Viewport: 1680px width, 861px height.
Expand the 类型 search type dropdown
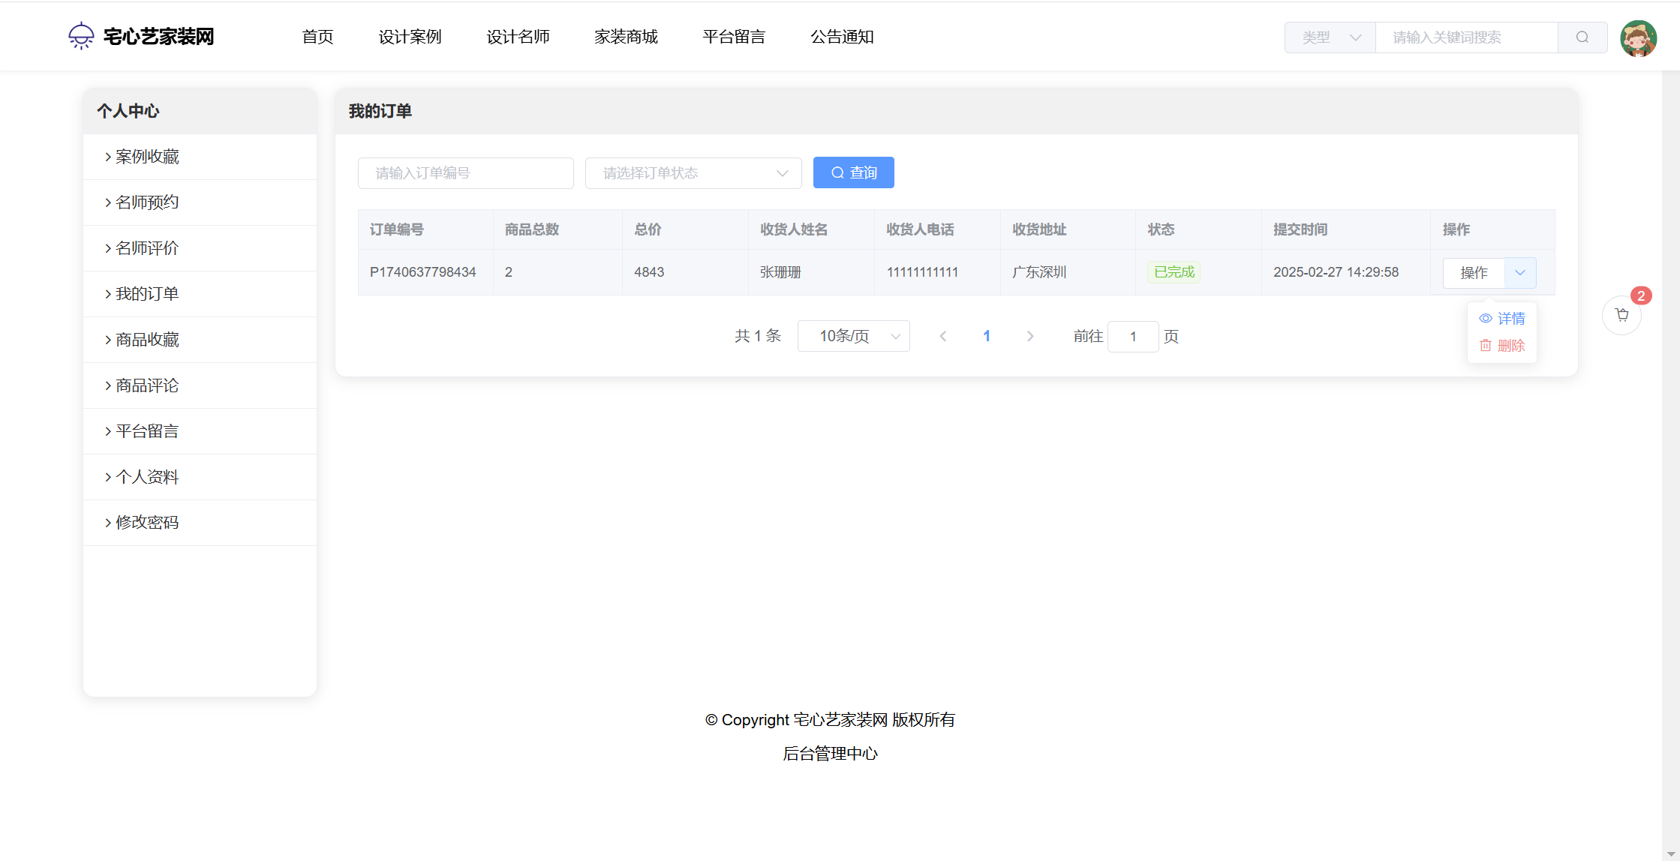click(x=1330, y=37)
